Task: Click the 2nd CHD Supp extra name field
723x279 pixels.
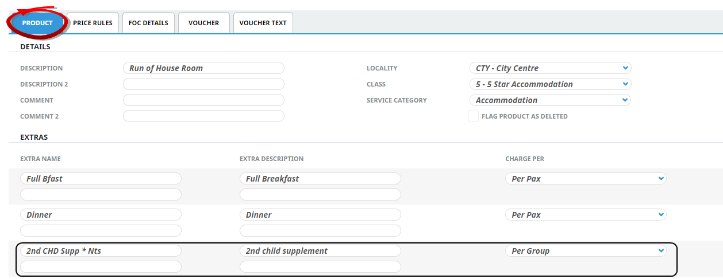Action: [101, 251]
